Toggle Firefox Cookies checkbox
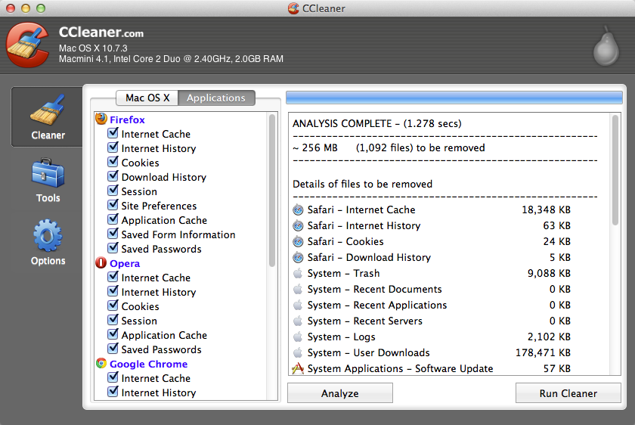This screenshot has height=425, width=635. [x=113, y=162]
